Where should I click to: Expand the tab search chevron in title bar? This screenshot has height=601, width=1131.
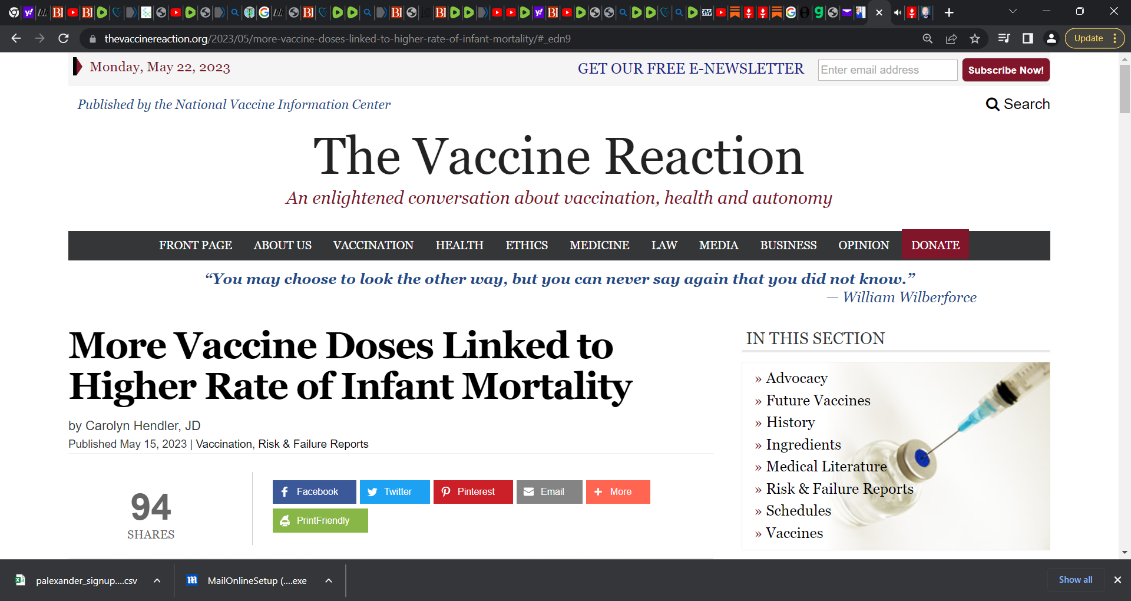[x=1013, y=11]
